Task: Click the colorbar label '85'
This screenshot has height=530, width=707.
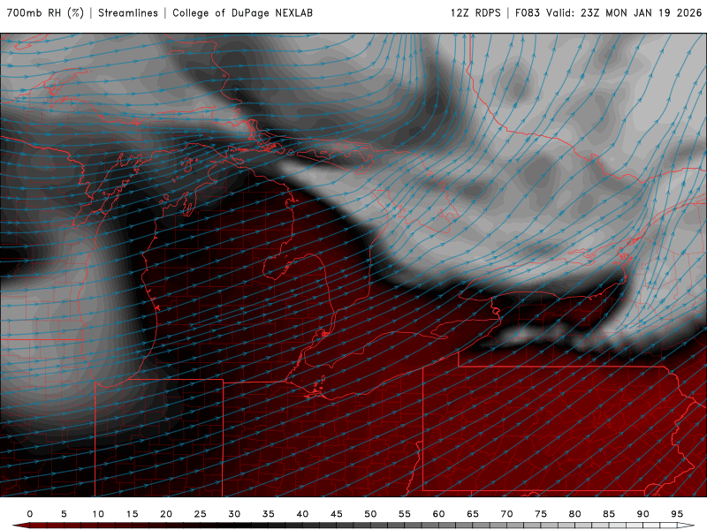Action: click(609, 514)
